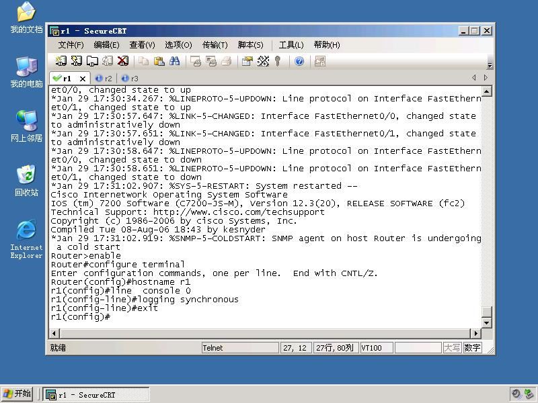Open the 编辑(E) menu
The image size is (538, 403).
[x=106, y=45]
